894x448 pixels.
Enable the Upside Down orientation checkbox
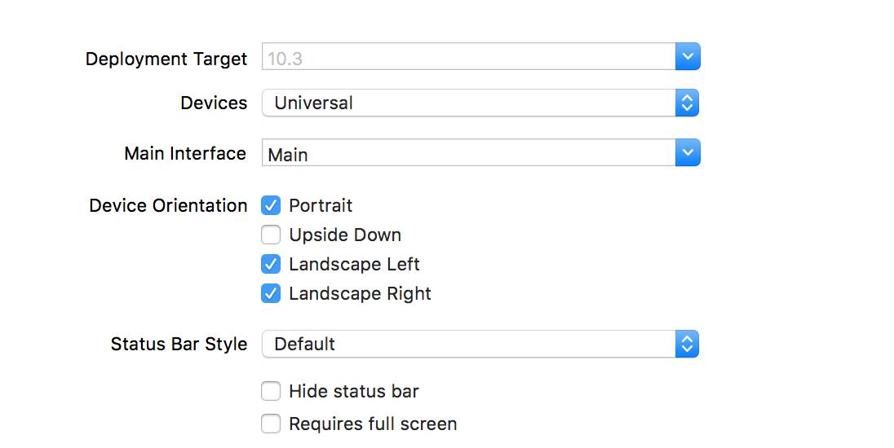pos(271,235)
